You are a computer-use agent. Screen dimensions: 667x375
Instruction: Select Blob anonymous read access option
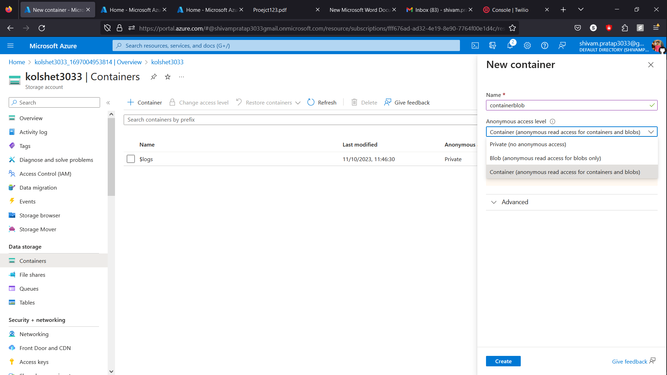[x=545, y=158]
